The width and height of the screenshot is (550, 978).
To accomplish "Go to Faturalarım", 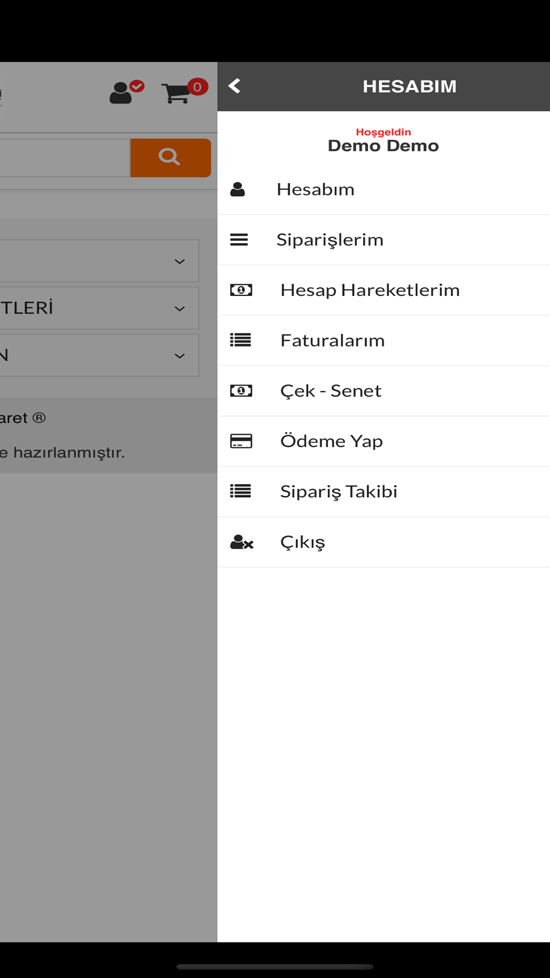I will (332, 340).
